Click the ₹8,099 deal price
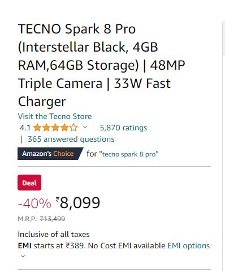This screenshot has width=225, height=271. pyautogui.click(x=78, y=202)
